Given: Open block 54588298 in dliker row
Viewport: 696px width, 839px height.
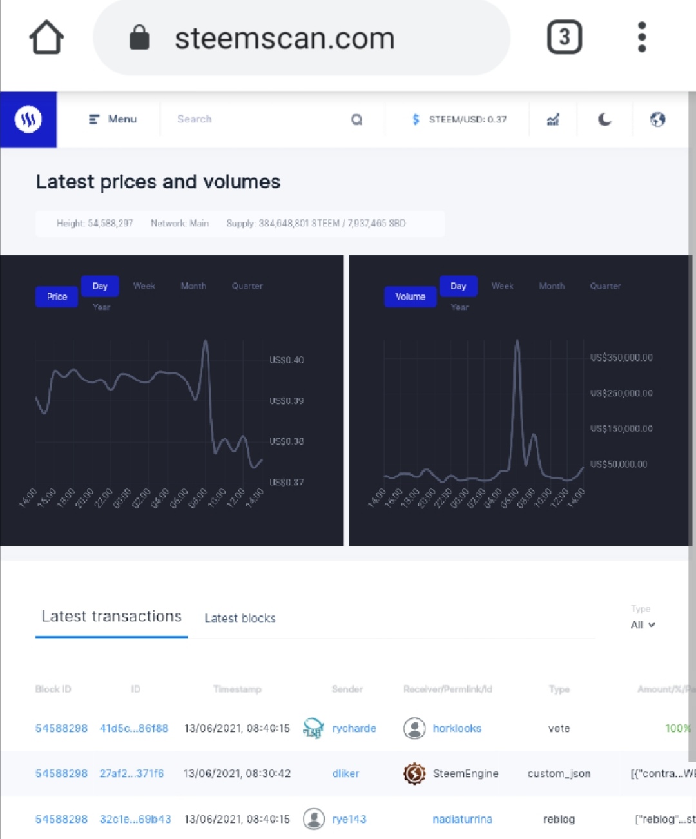Looking at the screenshot, I should [61, 774].
